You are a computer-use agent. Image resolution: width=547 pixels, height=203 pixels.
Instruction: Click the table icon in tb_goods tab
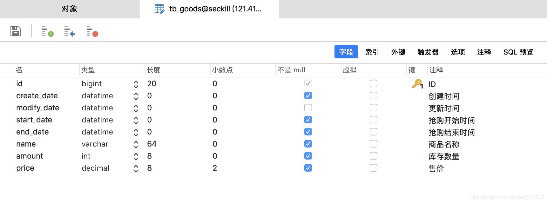click(x=158, y=9)
